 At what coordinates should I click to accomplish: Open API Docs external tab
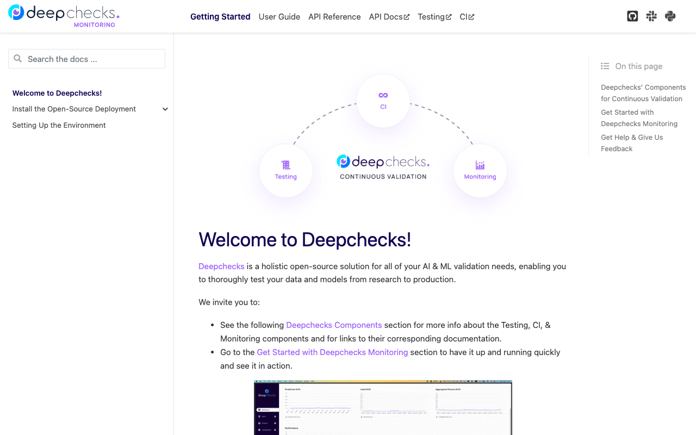[x=389, y=17]
